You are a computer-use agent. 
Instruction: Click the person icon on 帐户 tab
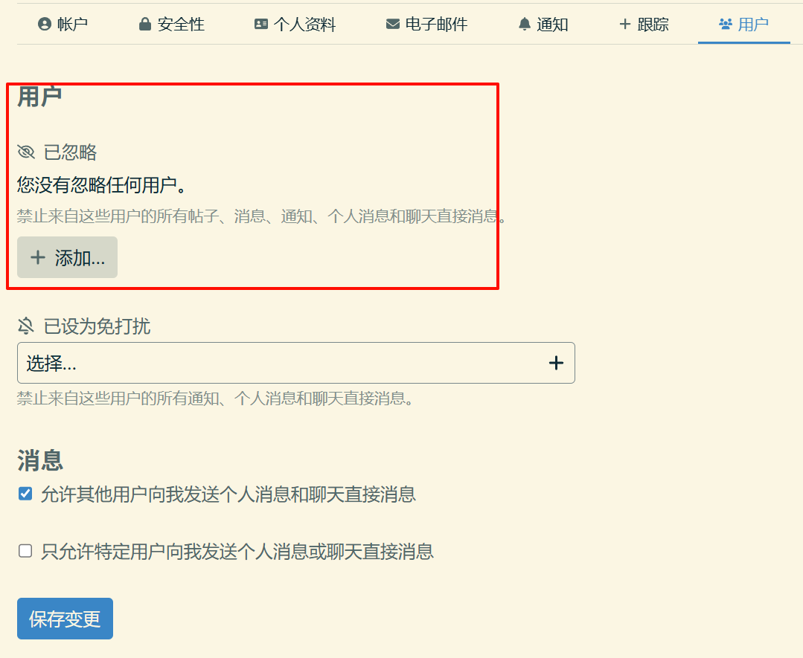coord(45,25)
